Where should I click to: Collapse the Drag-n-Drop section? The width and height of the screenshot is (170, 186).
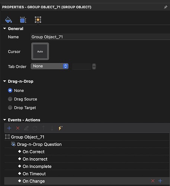(4, 81)
